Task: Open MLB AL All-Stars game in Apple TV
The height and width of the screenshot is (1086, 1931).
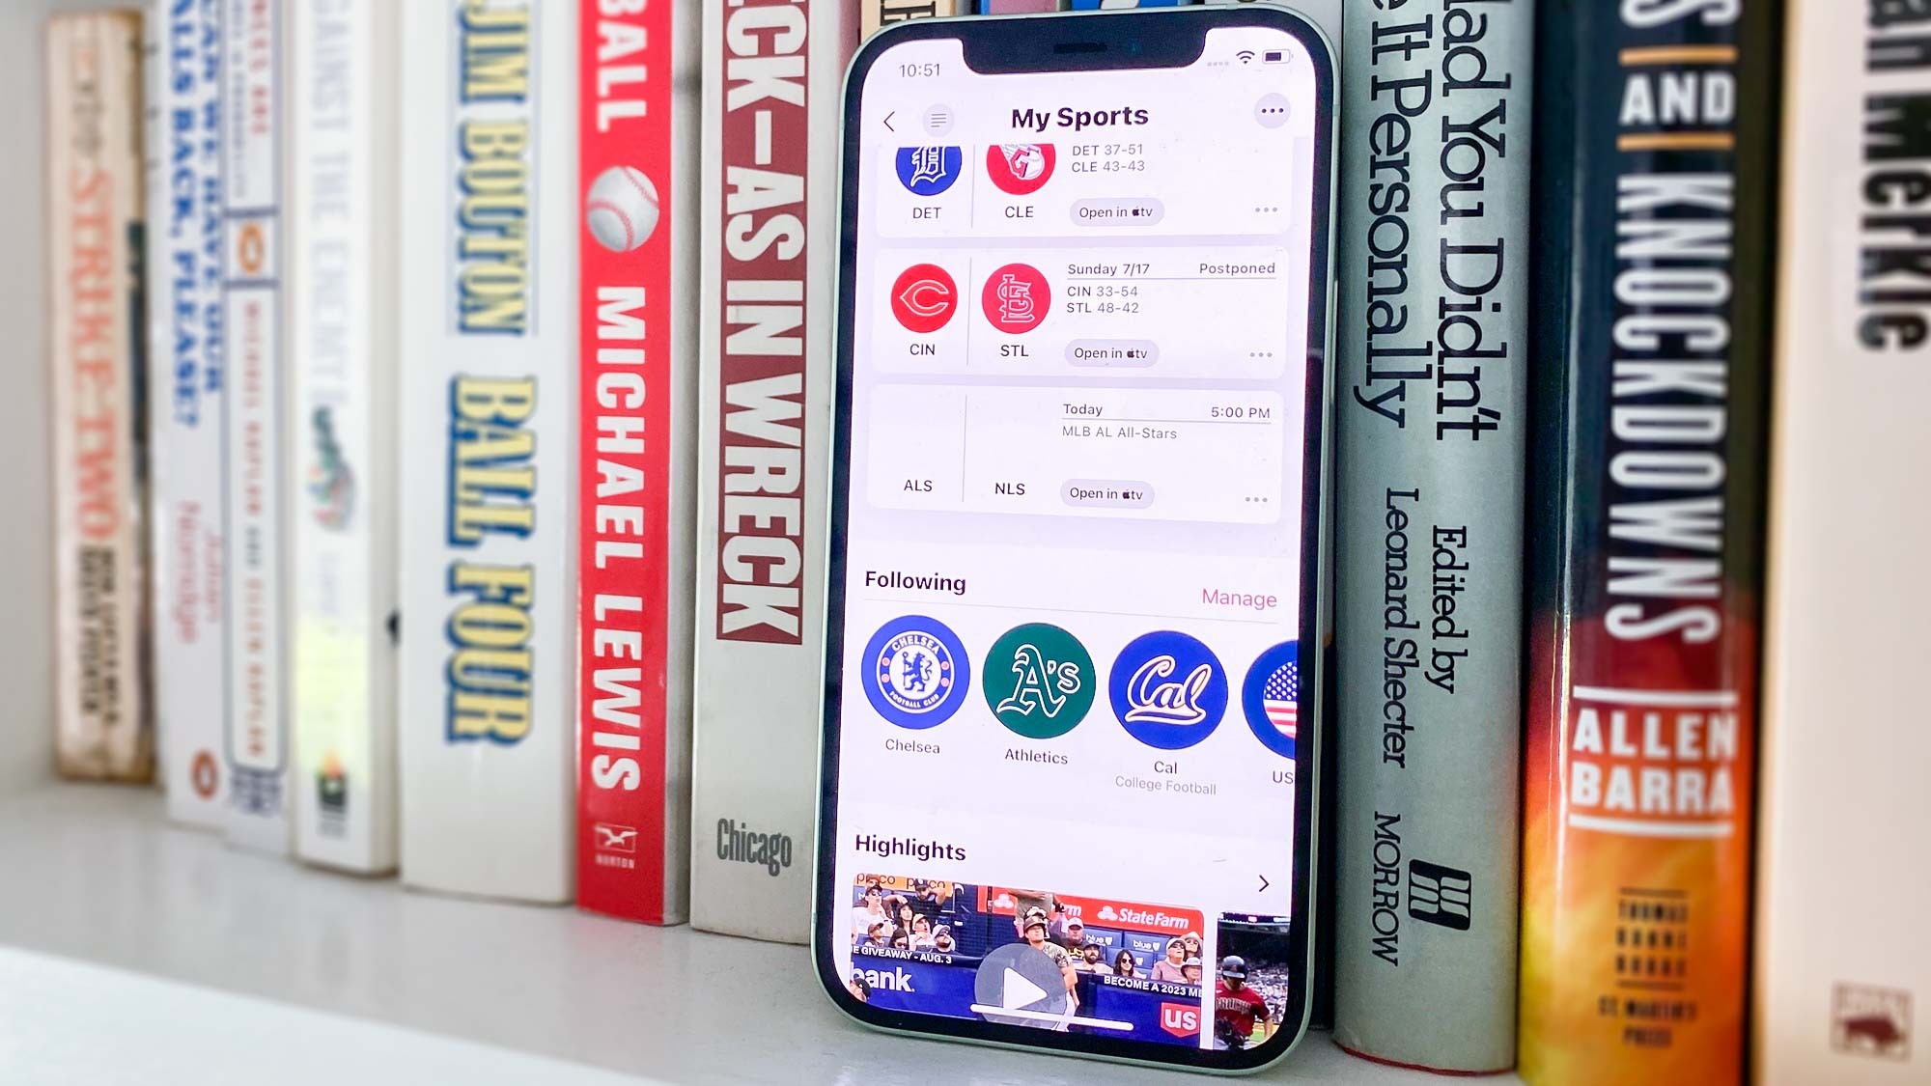Action: pyautogui.click(x=1105, y=493)
